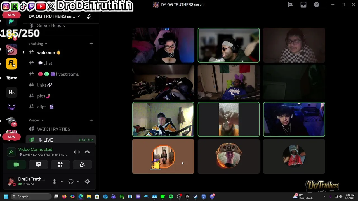Image resolution: width=358 pixels, height=201 pixels.
Task: Turn off the green camera button
Action: pos(16,165)
